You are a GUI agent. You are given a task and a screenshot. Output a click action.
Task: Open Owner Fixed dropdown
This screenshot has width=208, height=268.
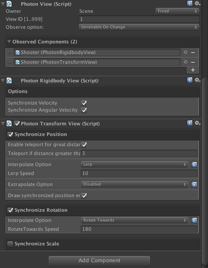(x=177, y=11)
